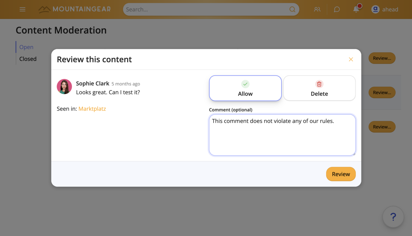Viewport: 412px width, 236px height.
Task: Click the 'Review this content' dialog title
Action: [x=94, y=59]
